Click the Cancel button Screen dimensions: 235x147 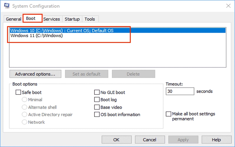pos(150,140)
